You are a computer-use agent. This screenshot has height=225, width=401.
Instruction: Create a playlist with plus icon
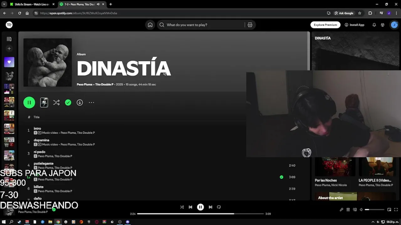[x=9, y=48]
